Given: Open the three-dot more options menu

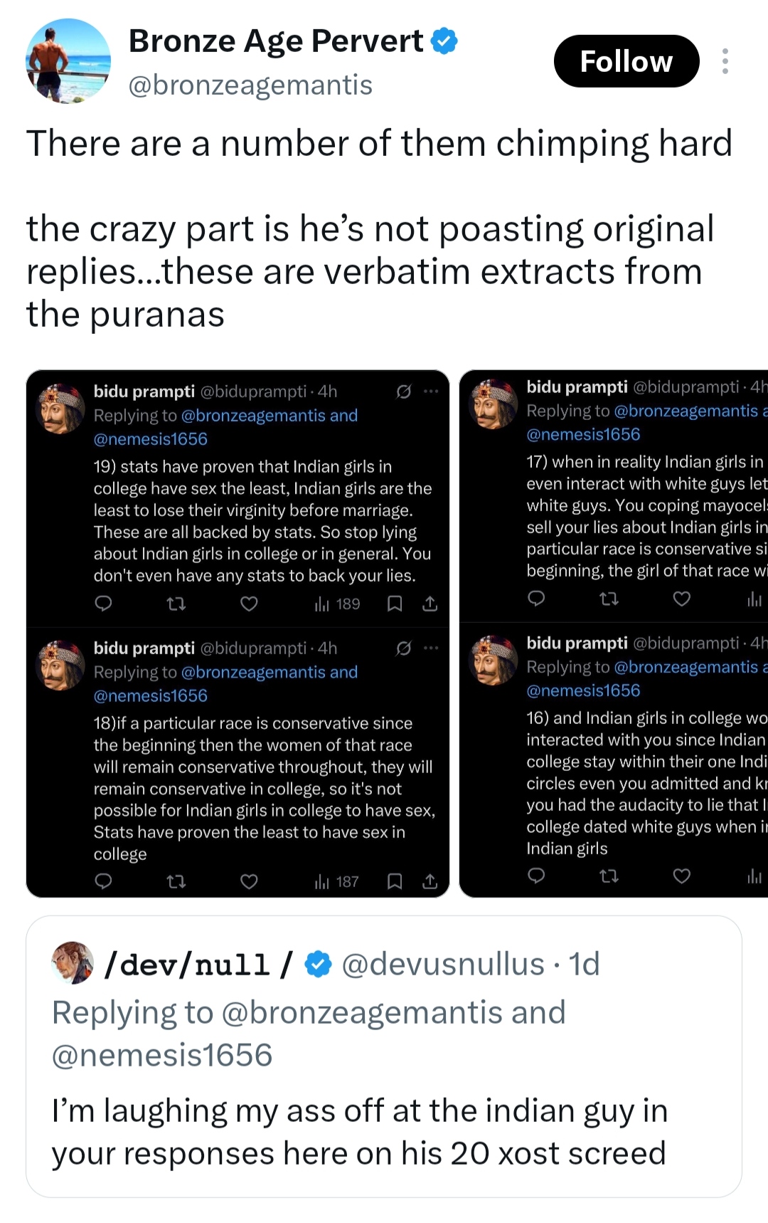Looking at the screenshot, I should pos(725,61).
